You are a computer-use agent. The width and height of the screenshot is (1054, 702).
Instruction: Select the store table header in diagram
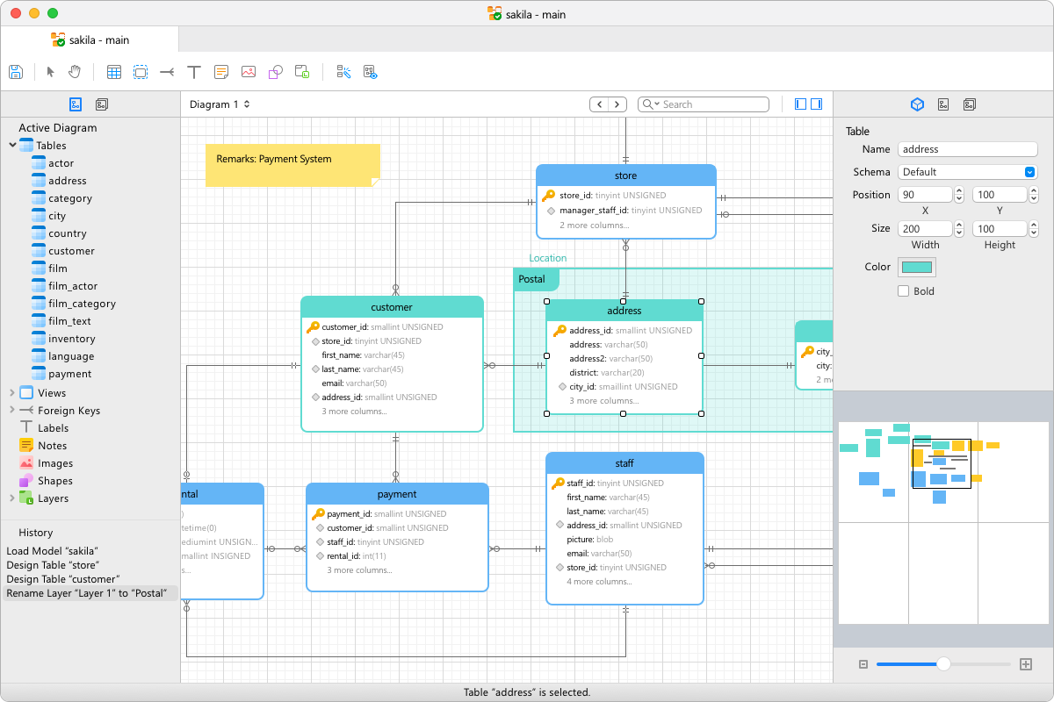click(626, 175)
